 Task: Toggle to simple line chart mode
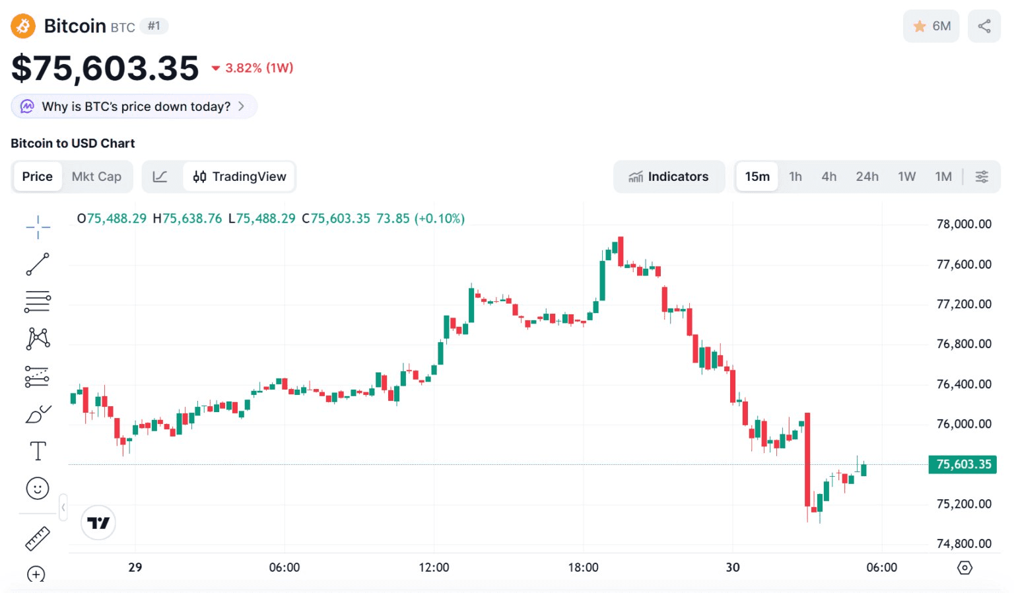[x=160, y=177]
